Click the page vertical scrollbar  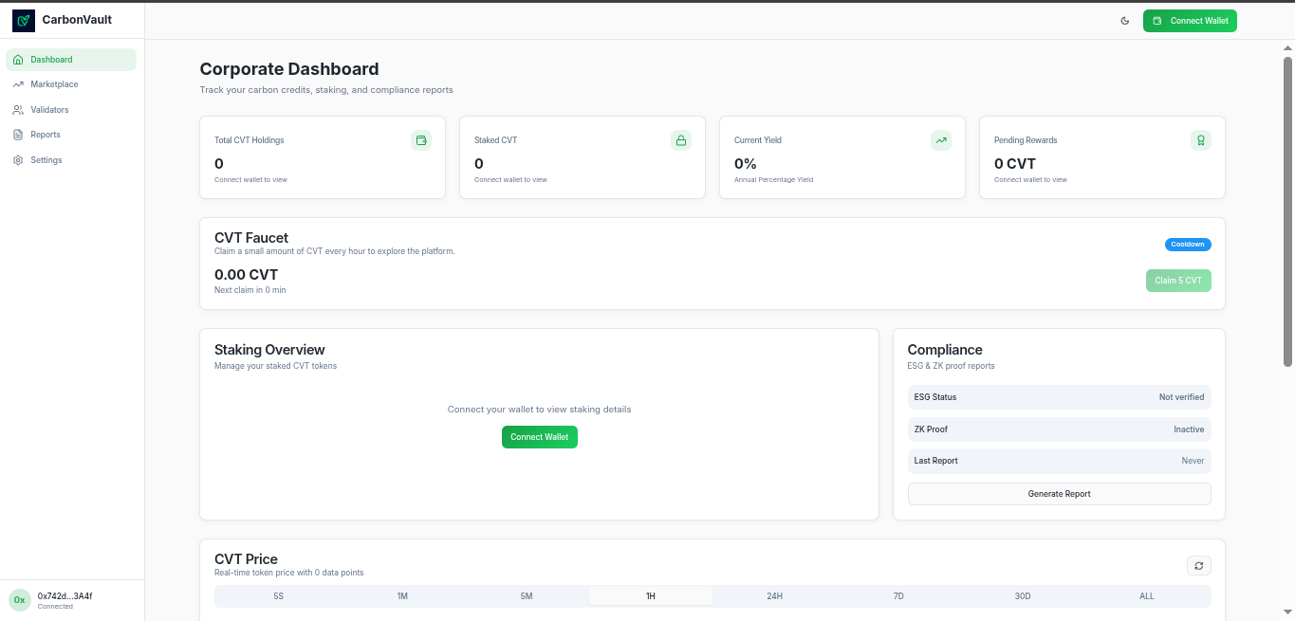point(1287,209)
